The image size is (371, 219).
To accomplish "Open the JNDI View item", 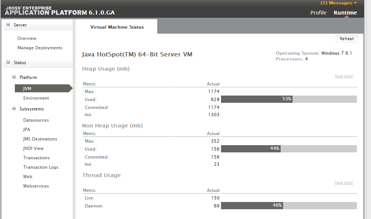I will 33,148.
